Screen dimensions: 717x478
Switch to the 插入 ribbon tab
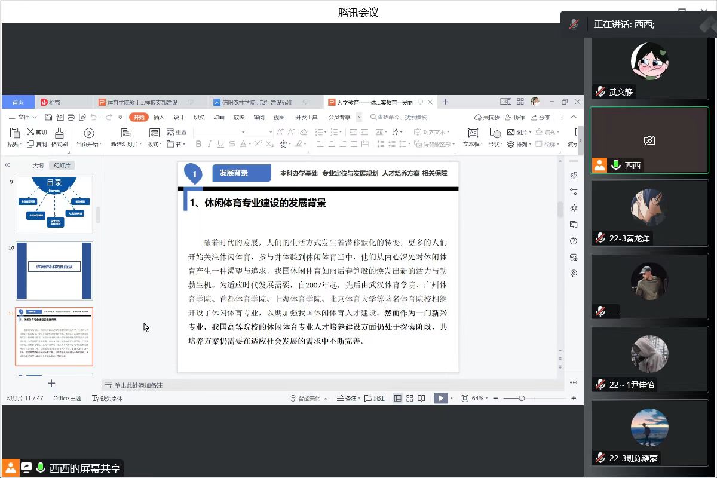click(159, 117)
